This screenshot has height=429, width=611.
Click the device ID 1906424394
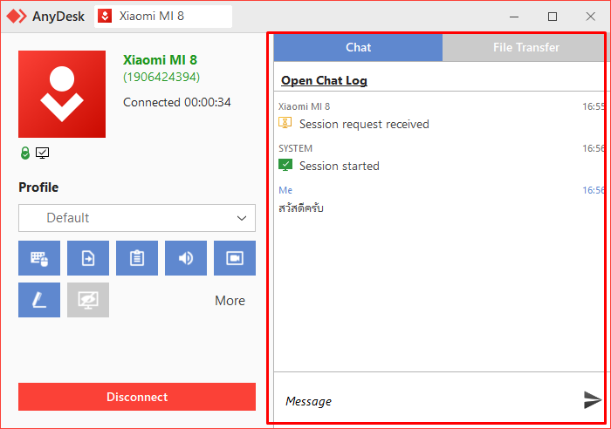pyautogui.click(x=161, y=77)
